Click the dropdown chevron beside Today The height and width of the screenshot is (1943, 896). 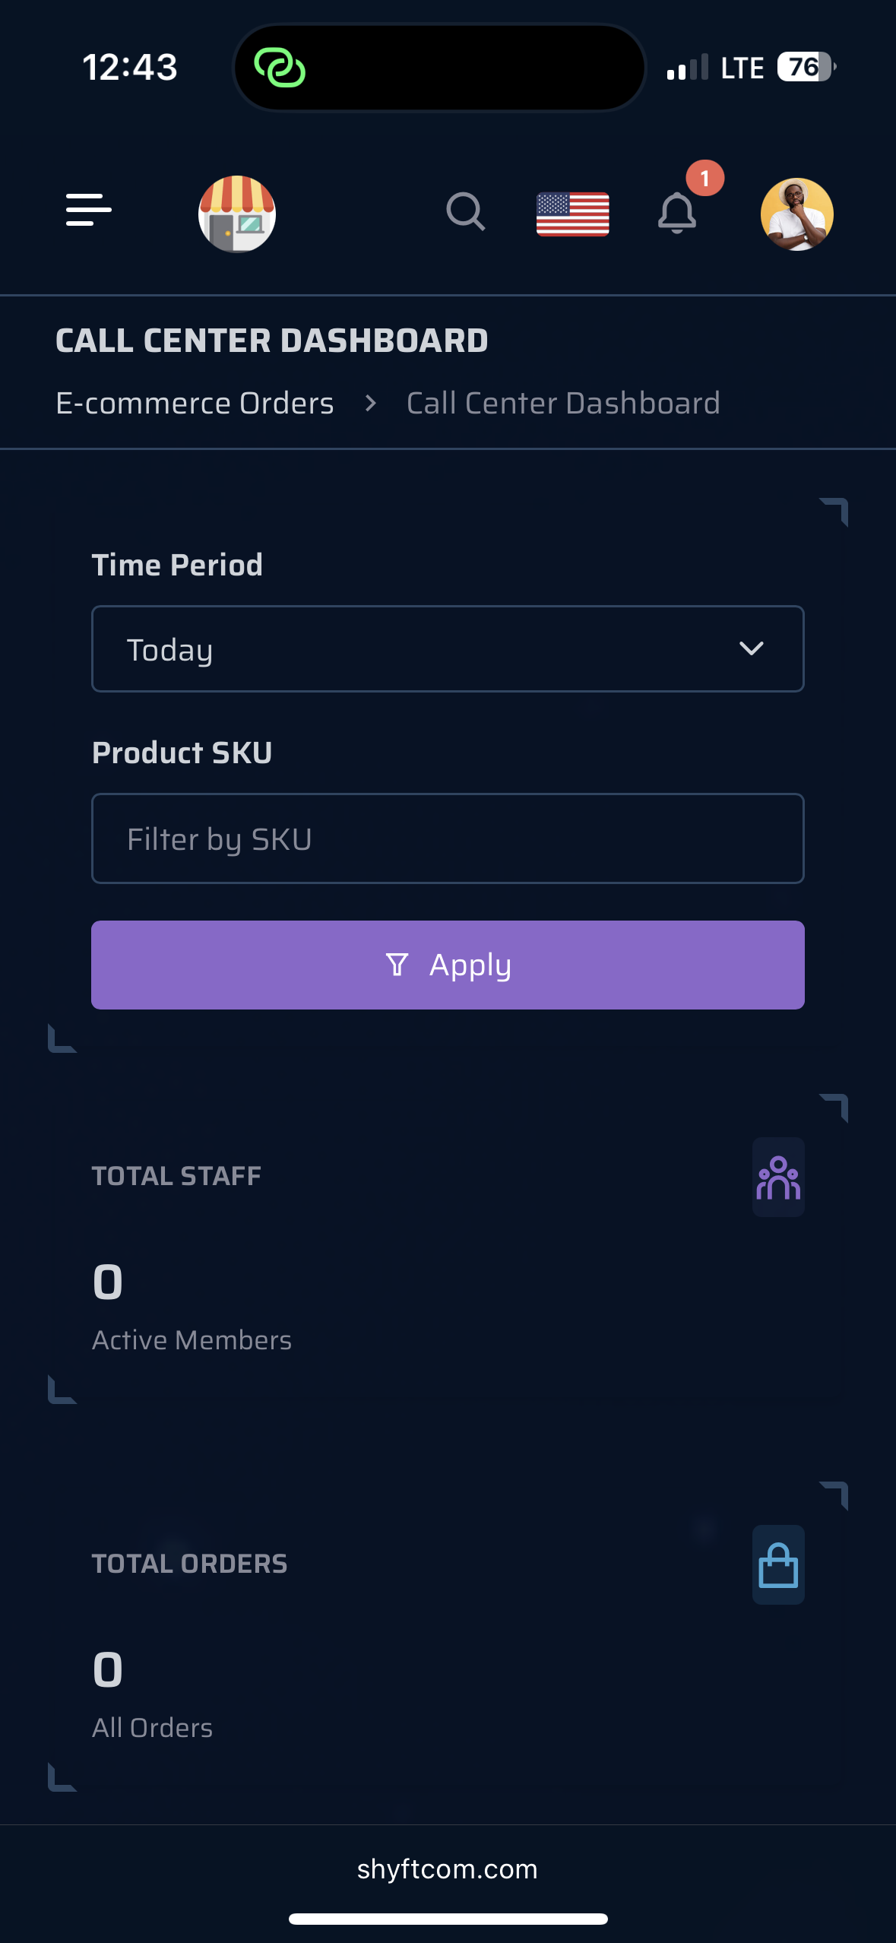pyautogui.click(x=751, y=648)
